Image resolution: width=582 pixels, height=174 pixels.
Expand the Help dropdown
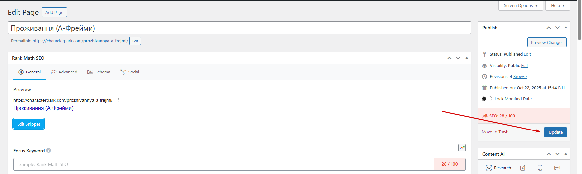tap(558, 6)
